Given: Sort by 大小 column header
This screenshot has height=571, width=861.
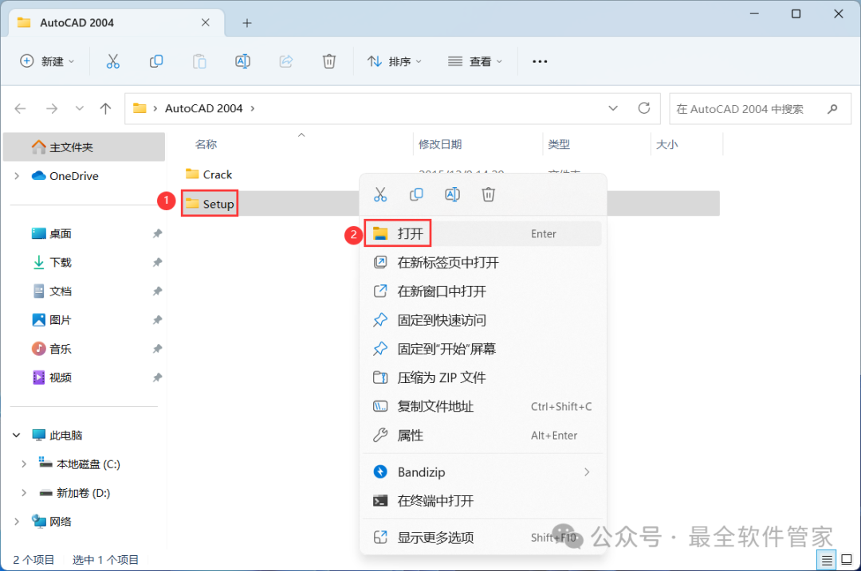Looking at the screenshot, I should (x=667, y=144).
